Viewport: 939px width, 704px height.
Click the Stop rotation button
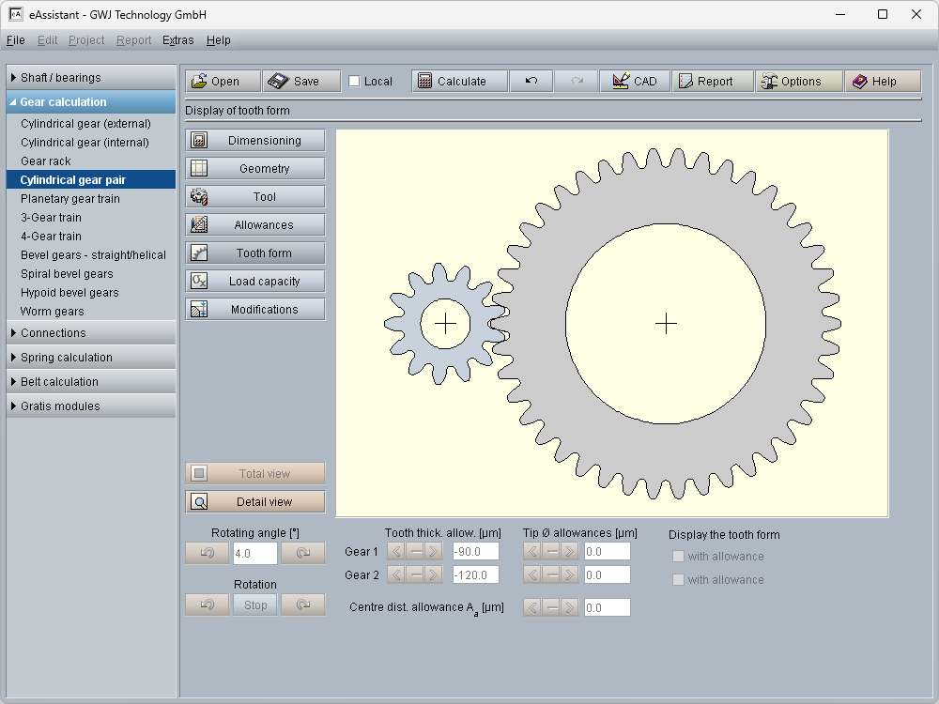pos(255,605)
